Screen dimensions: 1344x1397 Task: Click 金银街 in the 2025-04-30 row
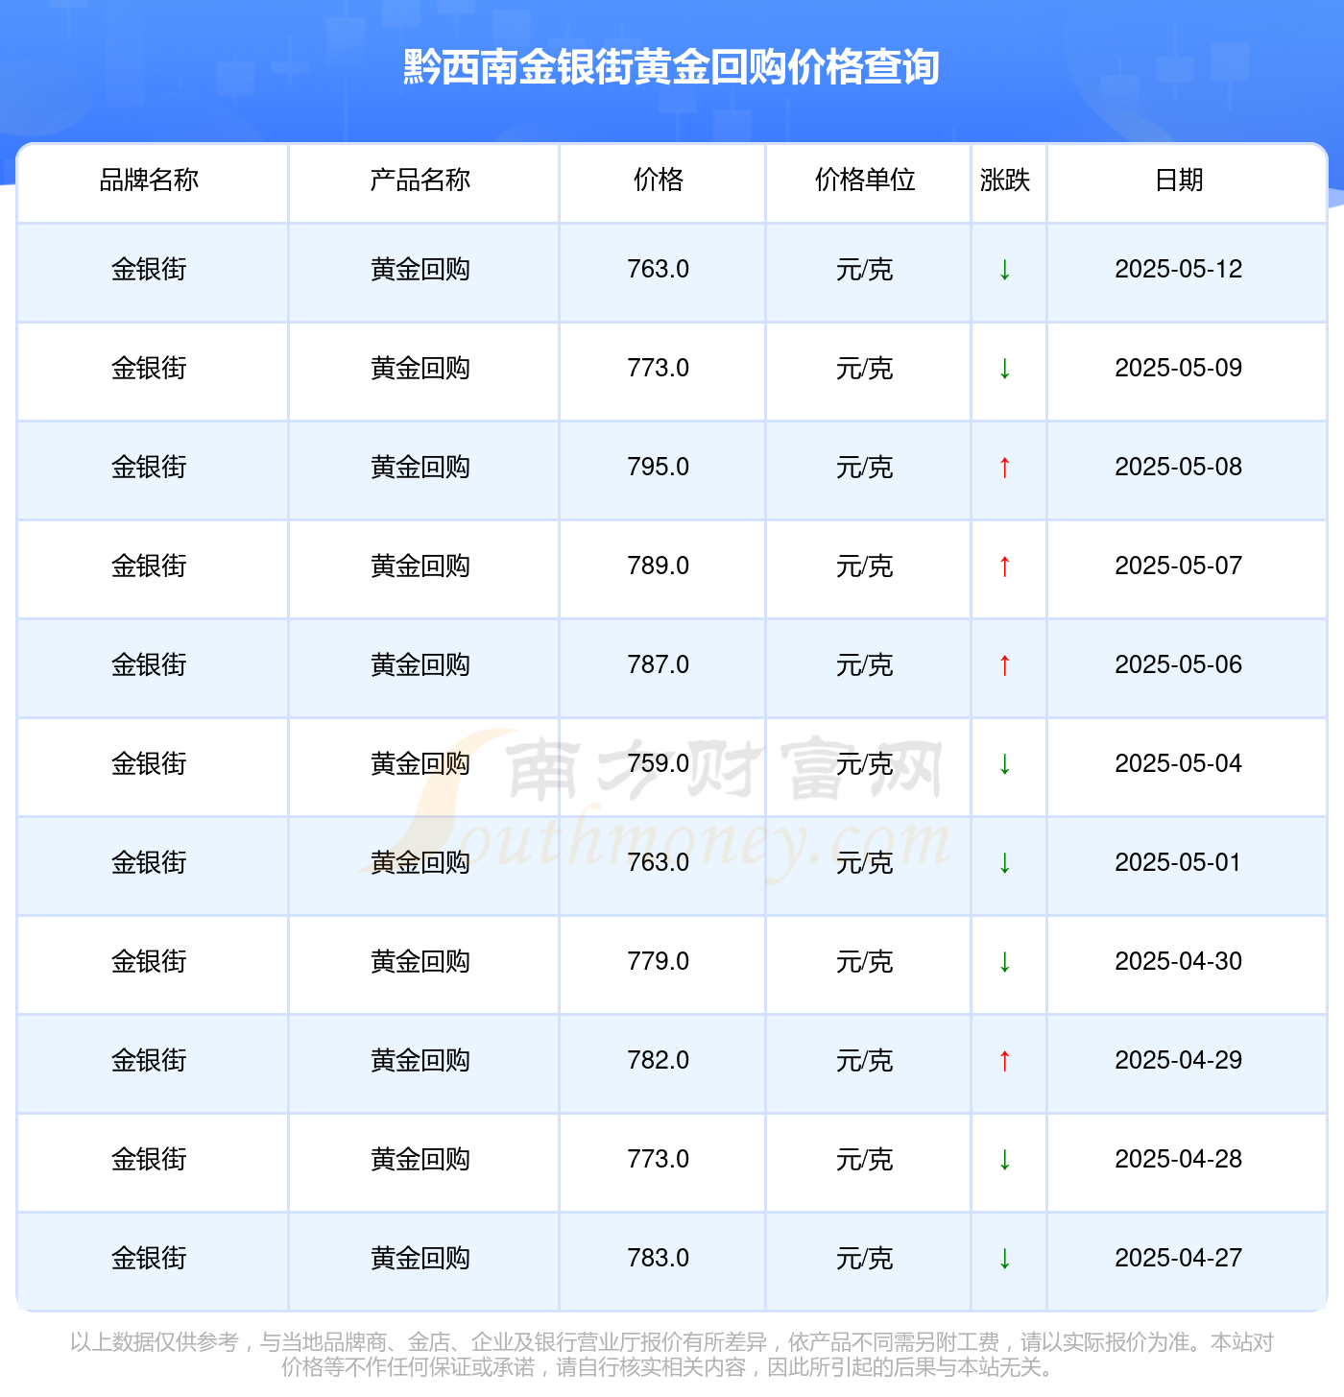pyautogui.click(x=149, y=962)
